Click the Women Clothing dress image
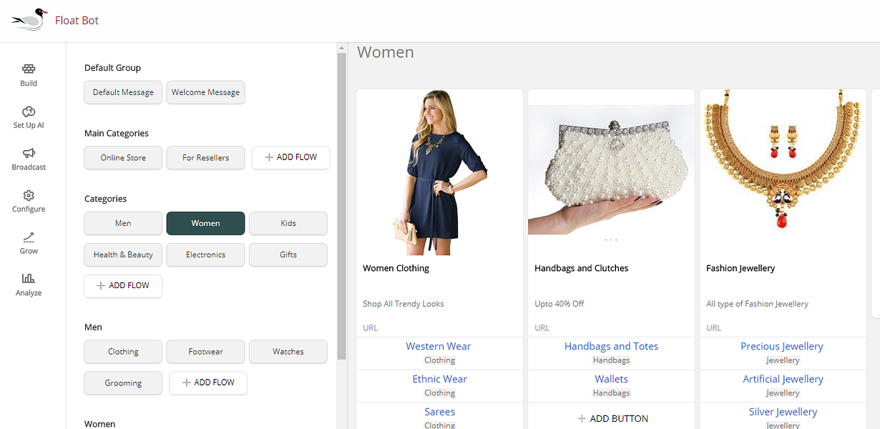880x429 pixels. pos(440,172)
